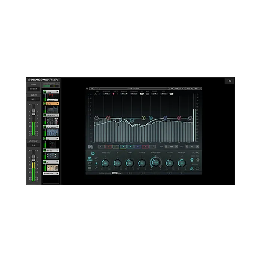The width and height of the screenshot is (261, 261).
Task: Select band 2 tab
Action: 116,147
